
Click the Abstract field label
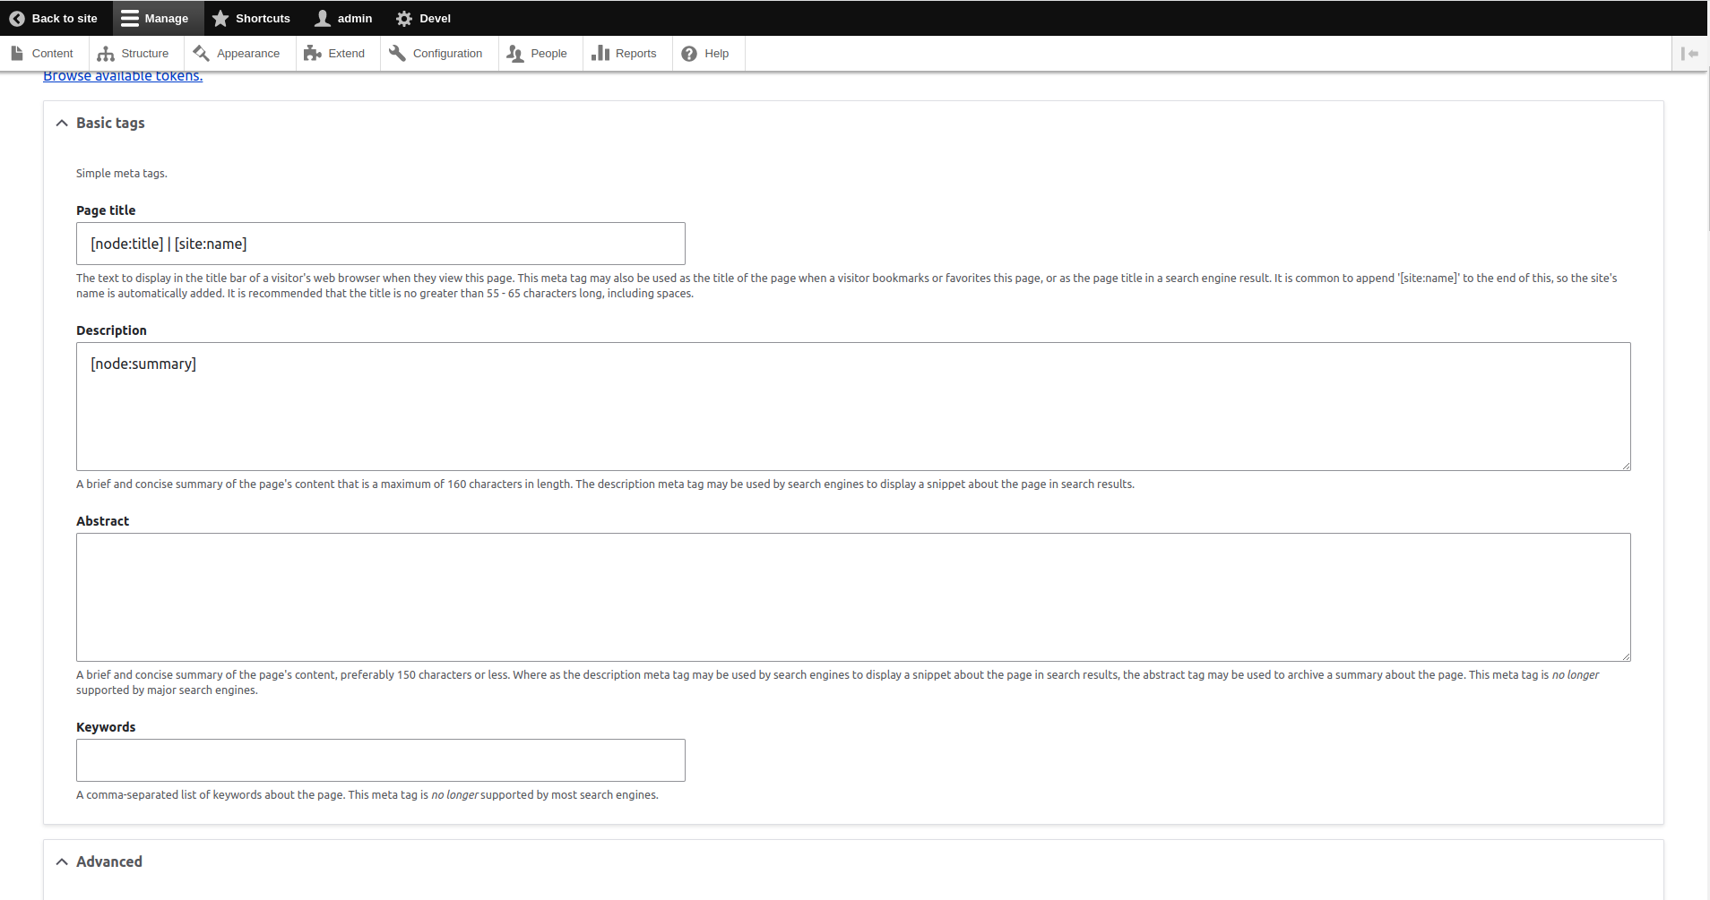tap(102, 521)
